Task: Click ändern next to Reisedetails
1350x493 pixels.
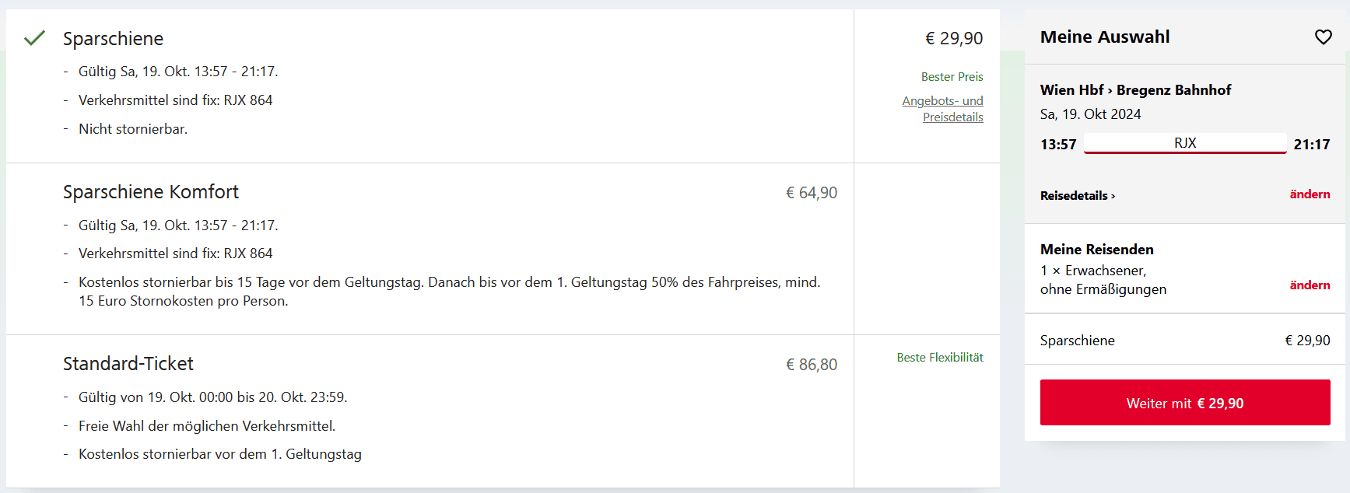Action: tap(1310, 194)
